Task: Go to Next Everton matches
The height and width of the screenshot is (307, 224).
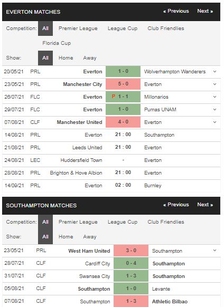Action: [205, 11]
